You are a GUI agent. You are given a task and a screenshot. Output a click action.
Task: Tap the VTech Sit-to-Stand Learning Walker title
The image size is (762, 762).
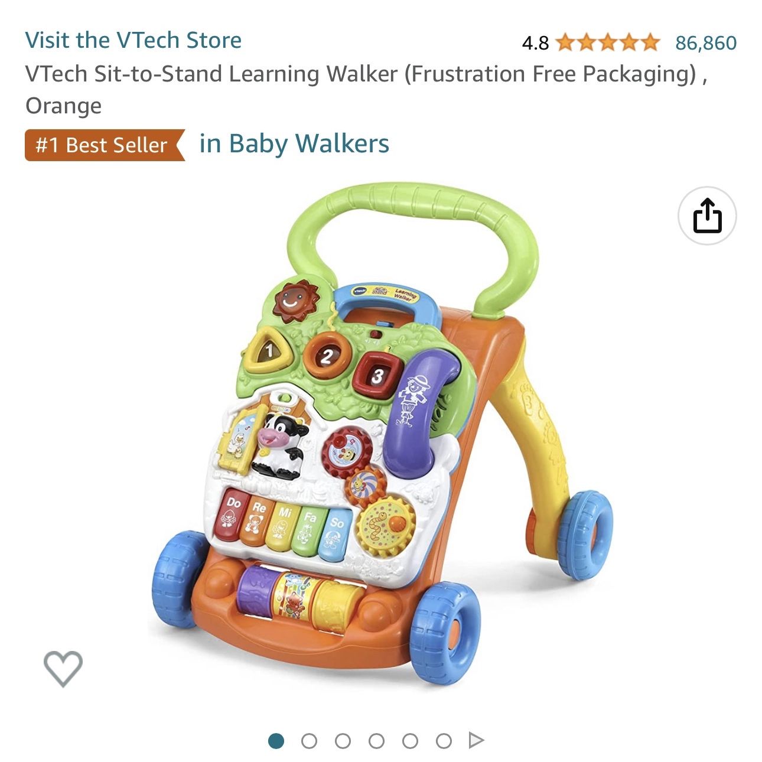[366, 90]
